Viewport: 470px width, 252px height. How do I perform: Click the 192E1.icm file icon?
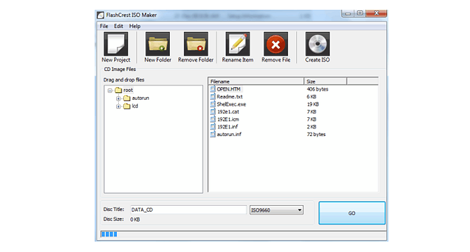point(213,119)
